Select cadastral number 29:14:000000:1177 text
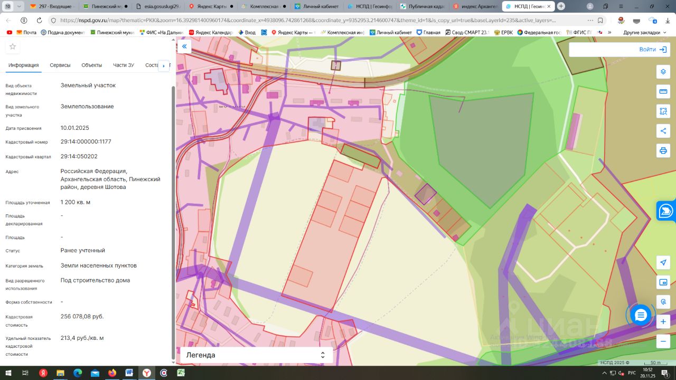This screenshot has height=380, width=676. click(x=86, y=141)
